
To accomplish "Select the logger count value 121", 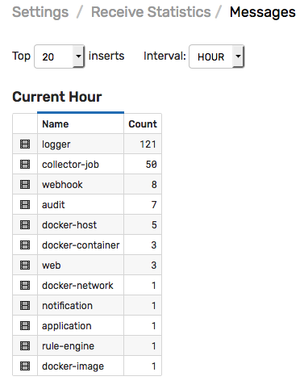I will click(148, 144).
